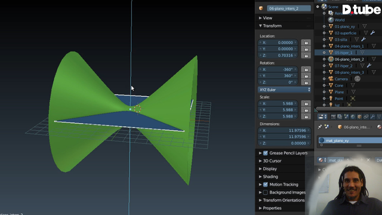Select the mat_plano_xy material slot
382x215 pixels.
click(x=350, y=140)
